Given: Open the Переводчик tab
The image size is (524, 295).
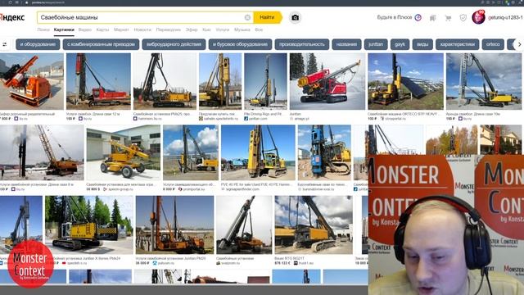Looking at the screenshot, I should coord(169,29).
